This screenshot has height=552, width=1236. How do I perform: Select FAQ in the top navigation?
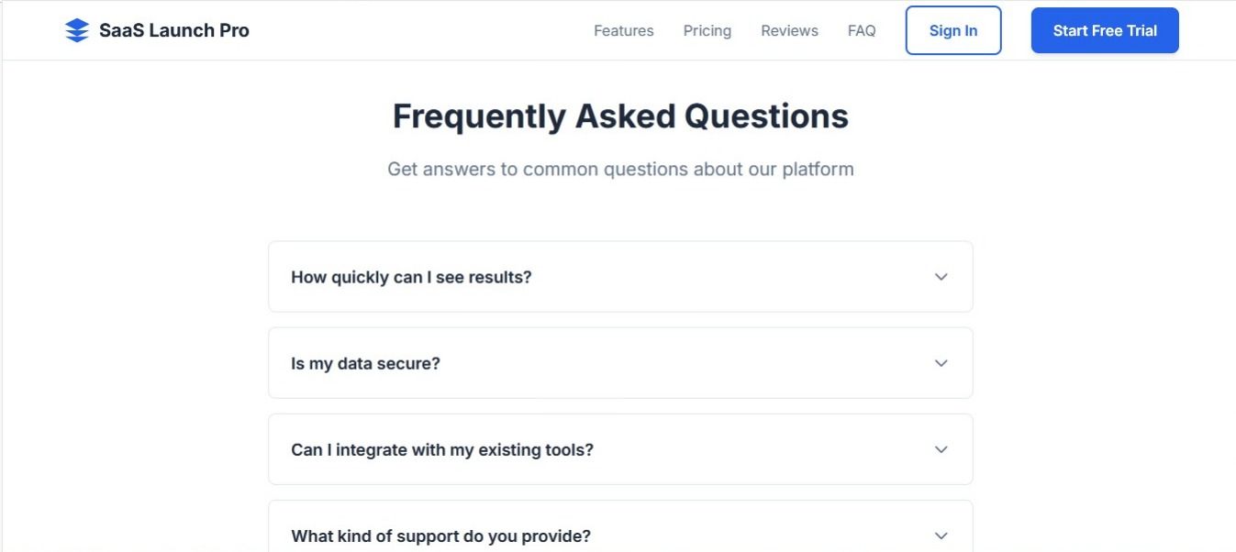[862, 30]
